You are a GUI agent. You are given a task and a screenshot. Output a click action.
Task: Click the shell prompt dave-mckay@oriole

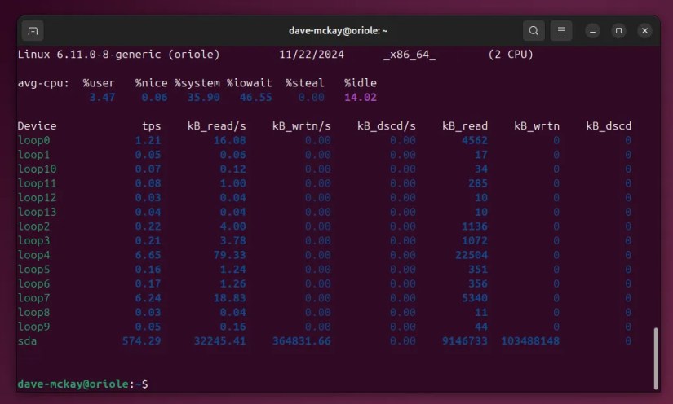(73, 384)
